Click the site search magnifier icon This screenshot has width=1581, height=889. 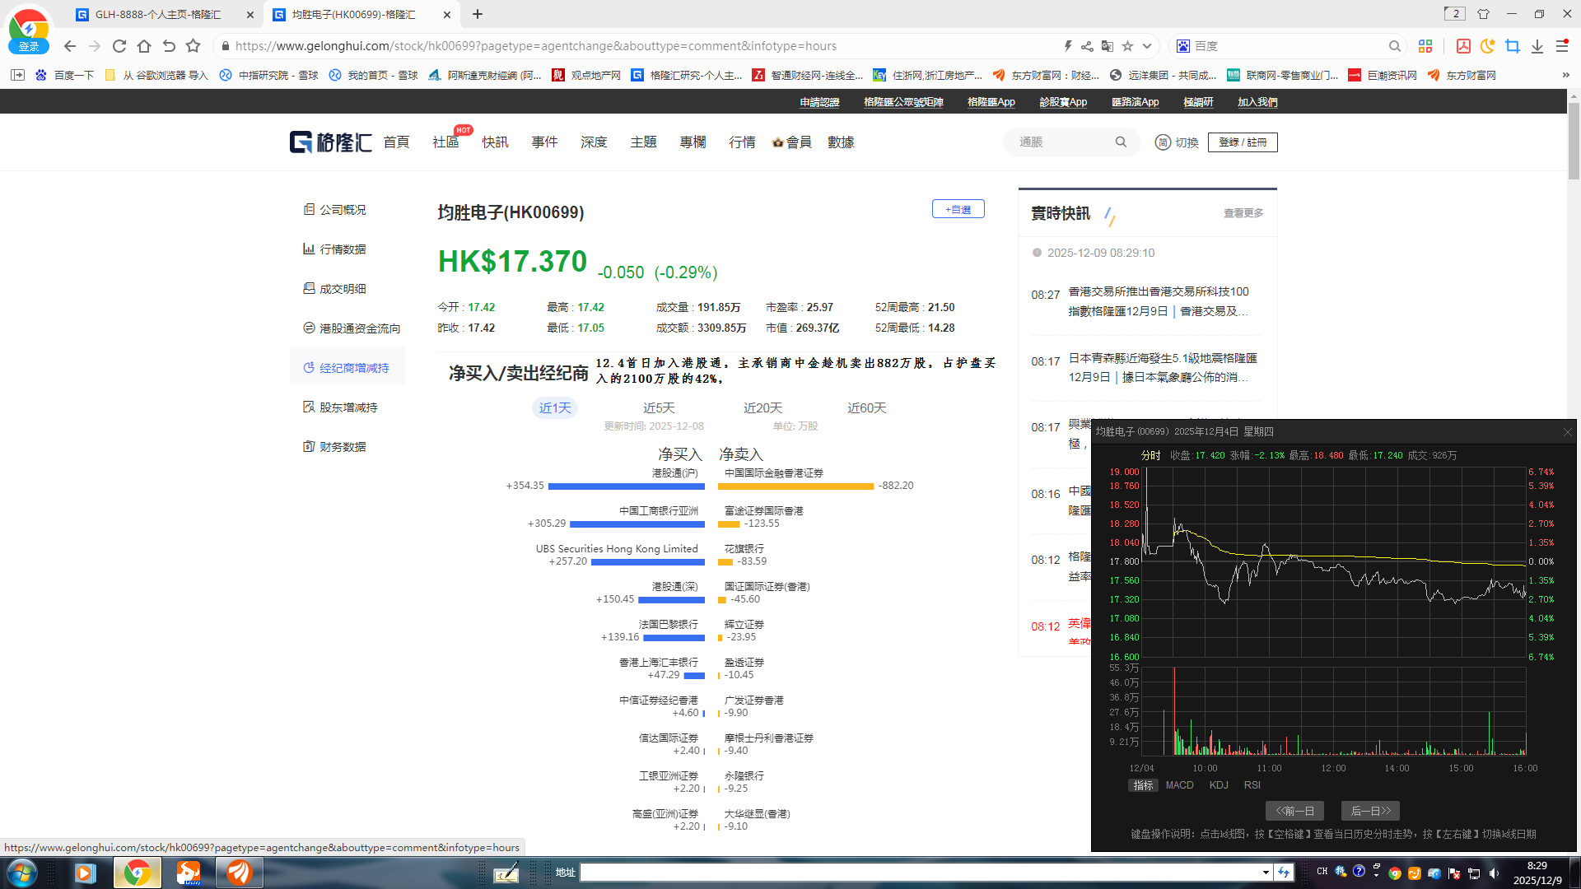pyautogui.click(x=1121, y=142)
